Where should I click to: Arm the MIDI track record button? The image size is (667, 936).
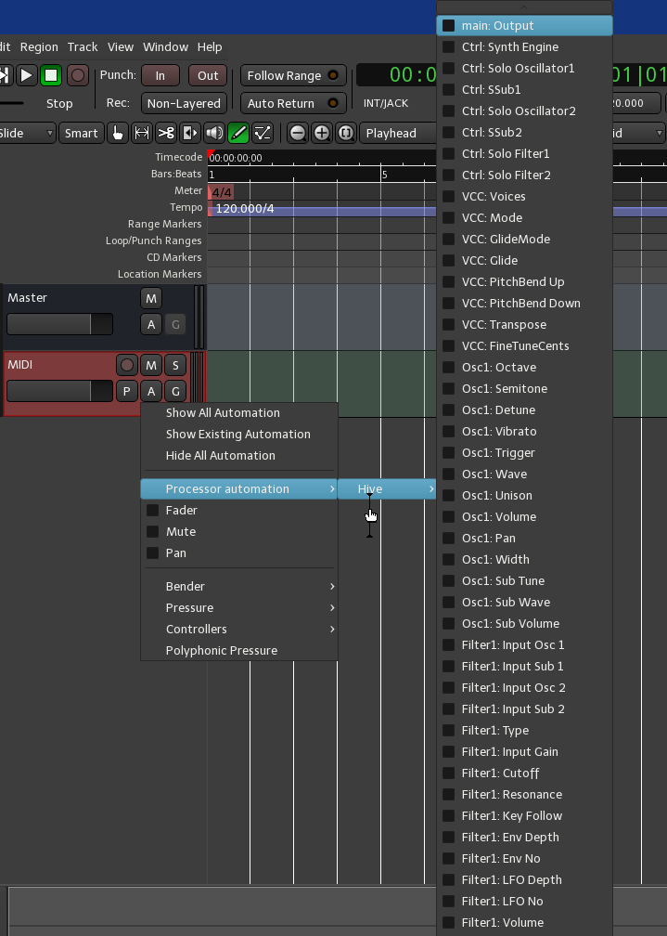(x=127, y=365)
